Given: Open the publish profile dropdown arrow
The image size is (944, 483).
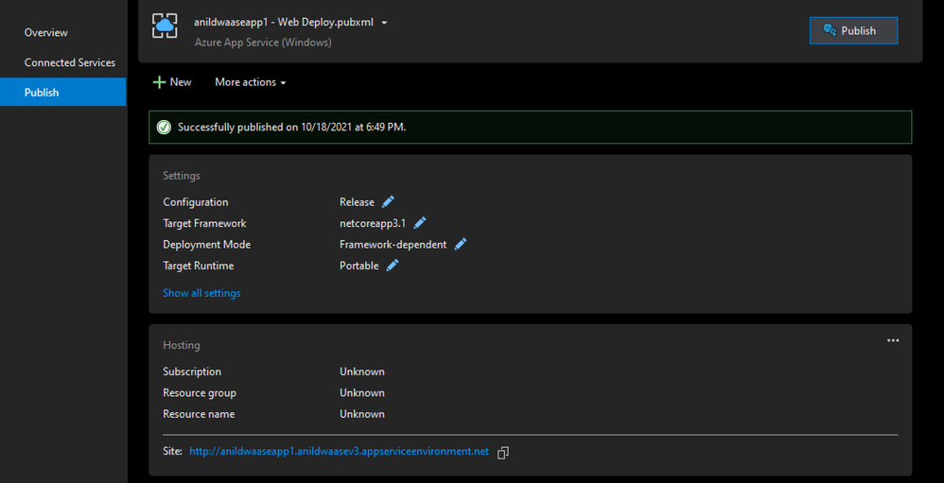Looking at the screenshot, I should 384,23.
